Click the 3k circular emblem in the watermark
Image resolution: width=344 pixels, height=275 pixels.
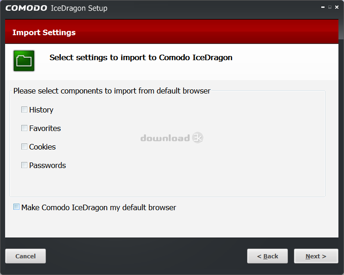pos(197,137)
